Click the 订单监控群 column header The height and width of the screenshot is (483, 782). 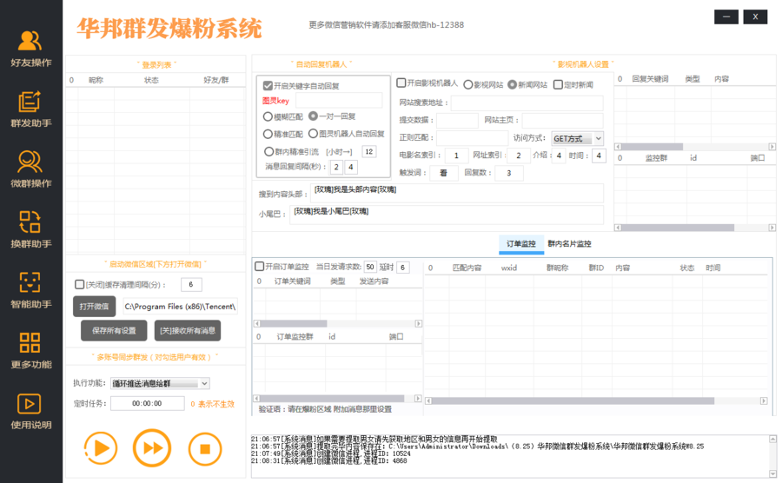pos(295,337)
